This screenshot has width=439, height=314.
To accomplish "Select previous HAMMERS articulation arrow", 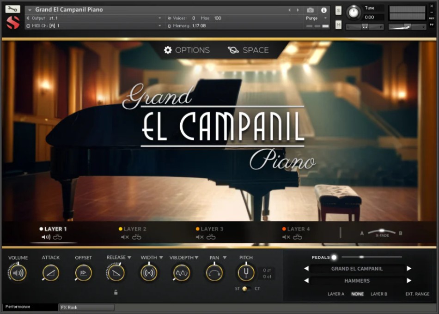I will [306, 281].
